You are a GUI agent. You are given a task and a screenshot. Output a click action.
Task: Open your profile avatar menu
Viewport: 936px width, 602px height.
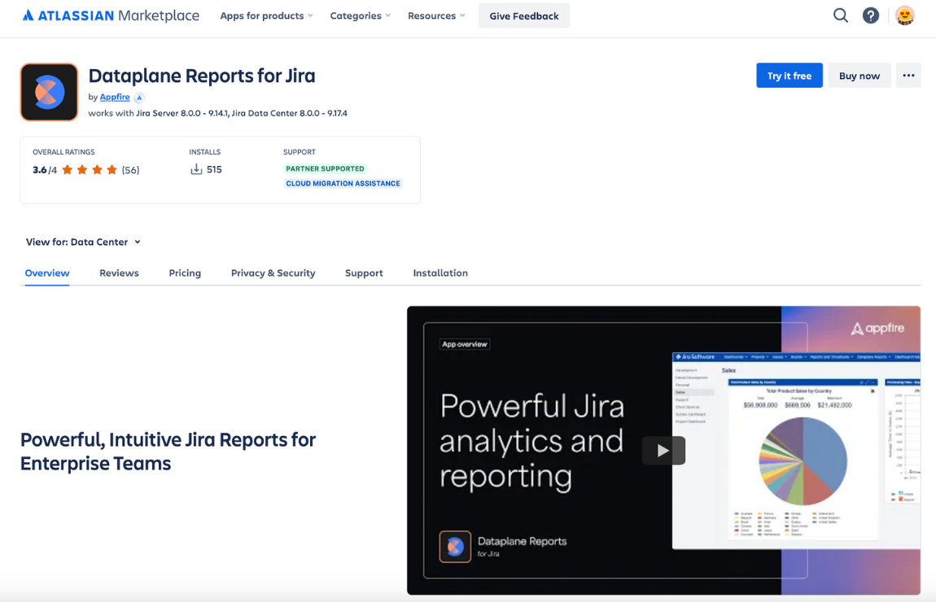(x=904, y=15)
